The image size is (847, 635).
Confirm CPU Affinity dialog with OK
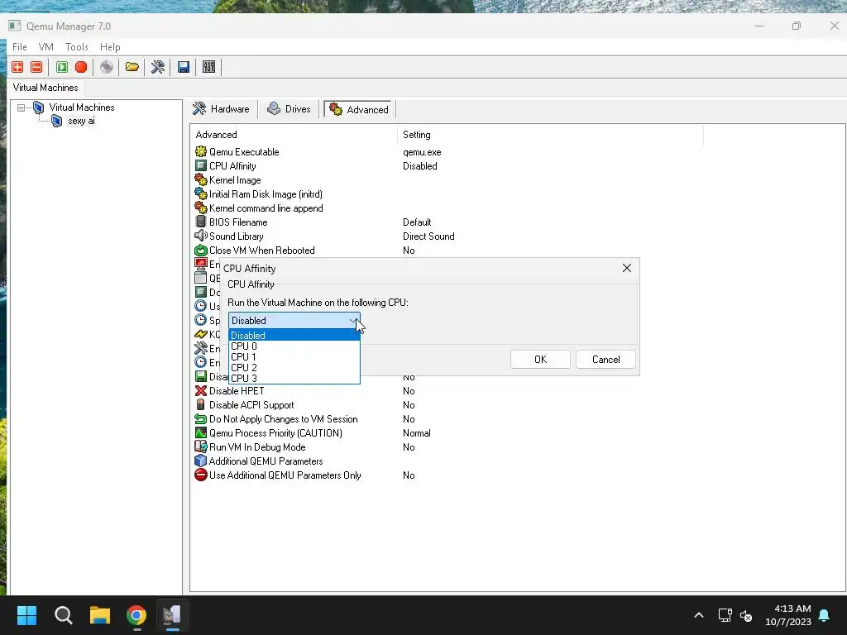(x=540, y=360)
